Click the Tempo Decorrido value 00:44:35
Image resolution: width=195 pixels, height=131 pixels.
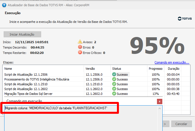click(x=37, y=47)
